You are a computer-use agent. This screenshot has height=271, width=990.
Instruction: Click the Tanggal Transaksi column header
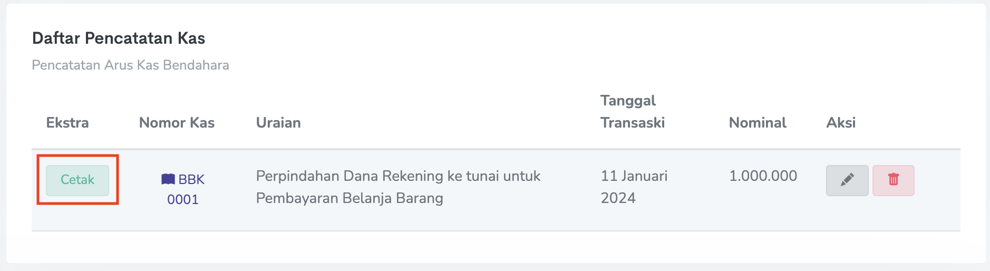tap(632, 112)
